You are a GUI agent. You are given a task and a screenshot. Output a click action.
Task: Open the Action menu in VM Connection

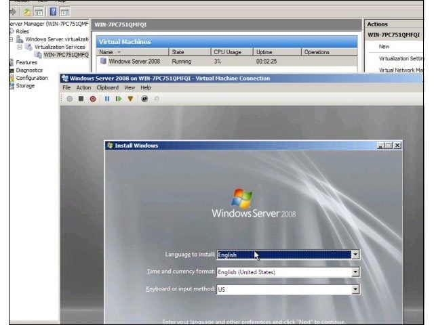(x=83, y=87)
